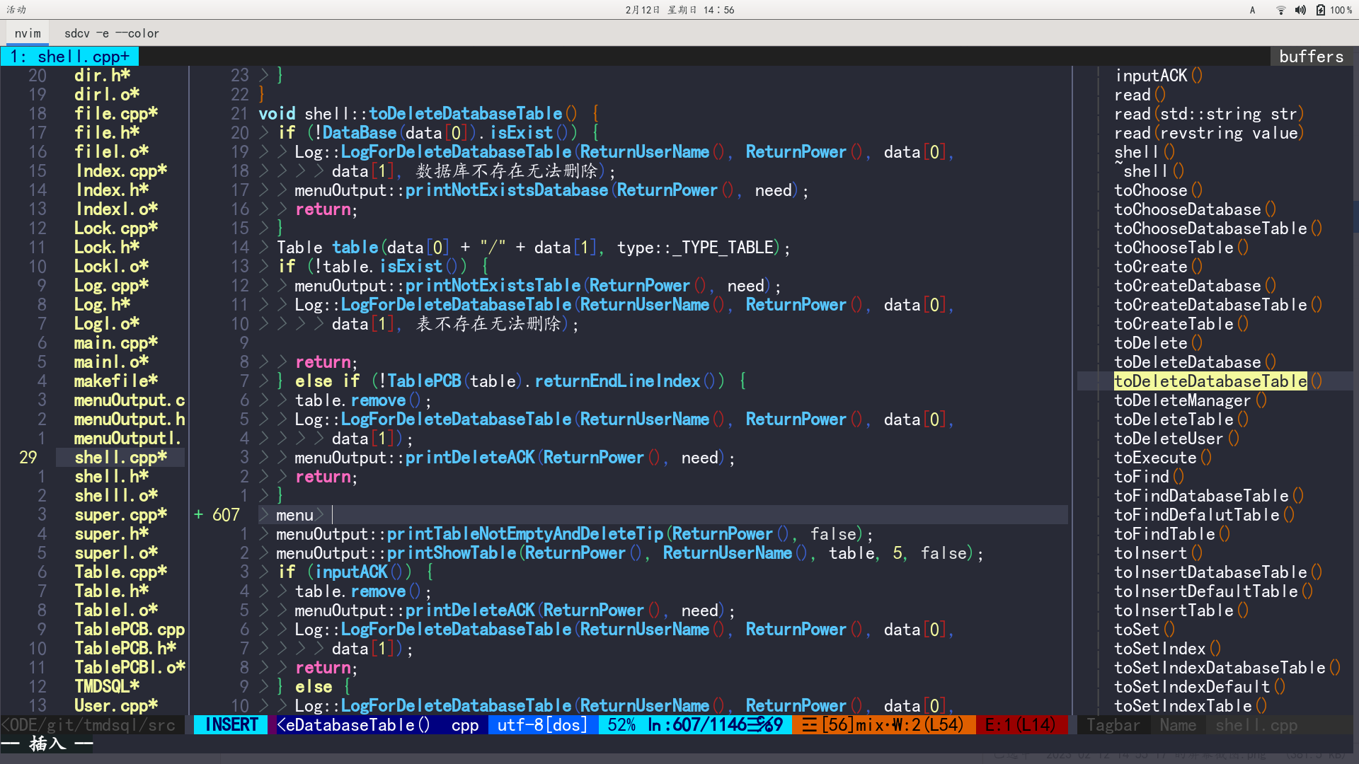Viewport: 1359px width, 764px height.
Task: Jump to toCreateDatabase() tag
Action: coord(1195,286)
